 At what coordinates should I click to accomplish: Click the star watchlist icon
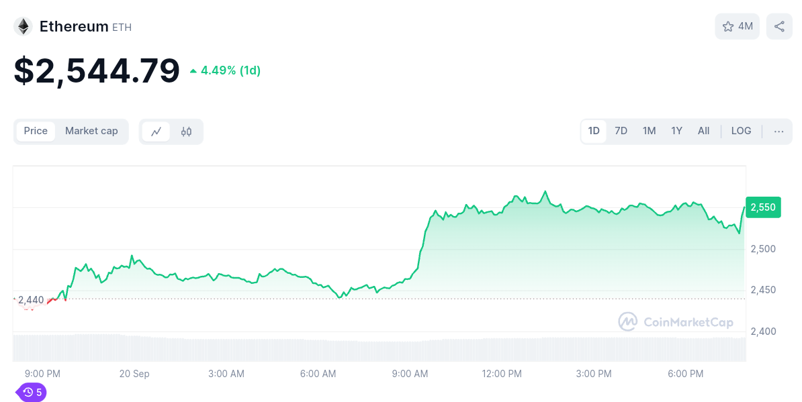click(x=728, y=26)
